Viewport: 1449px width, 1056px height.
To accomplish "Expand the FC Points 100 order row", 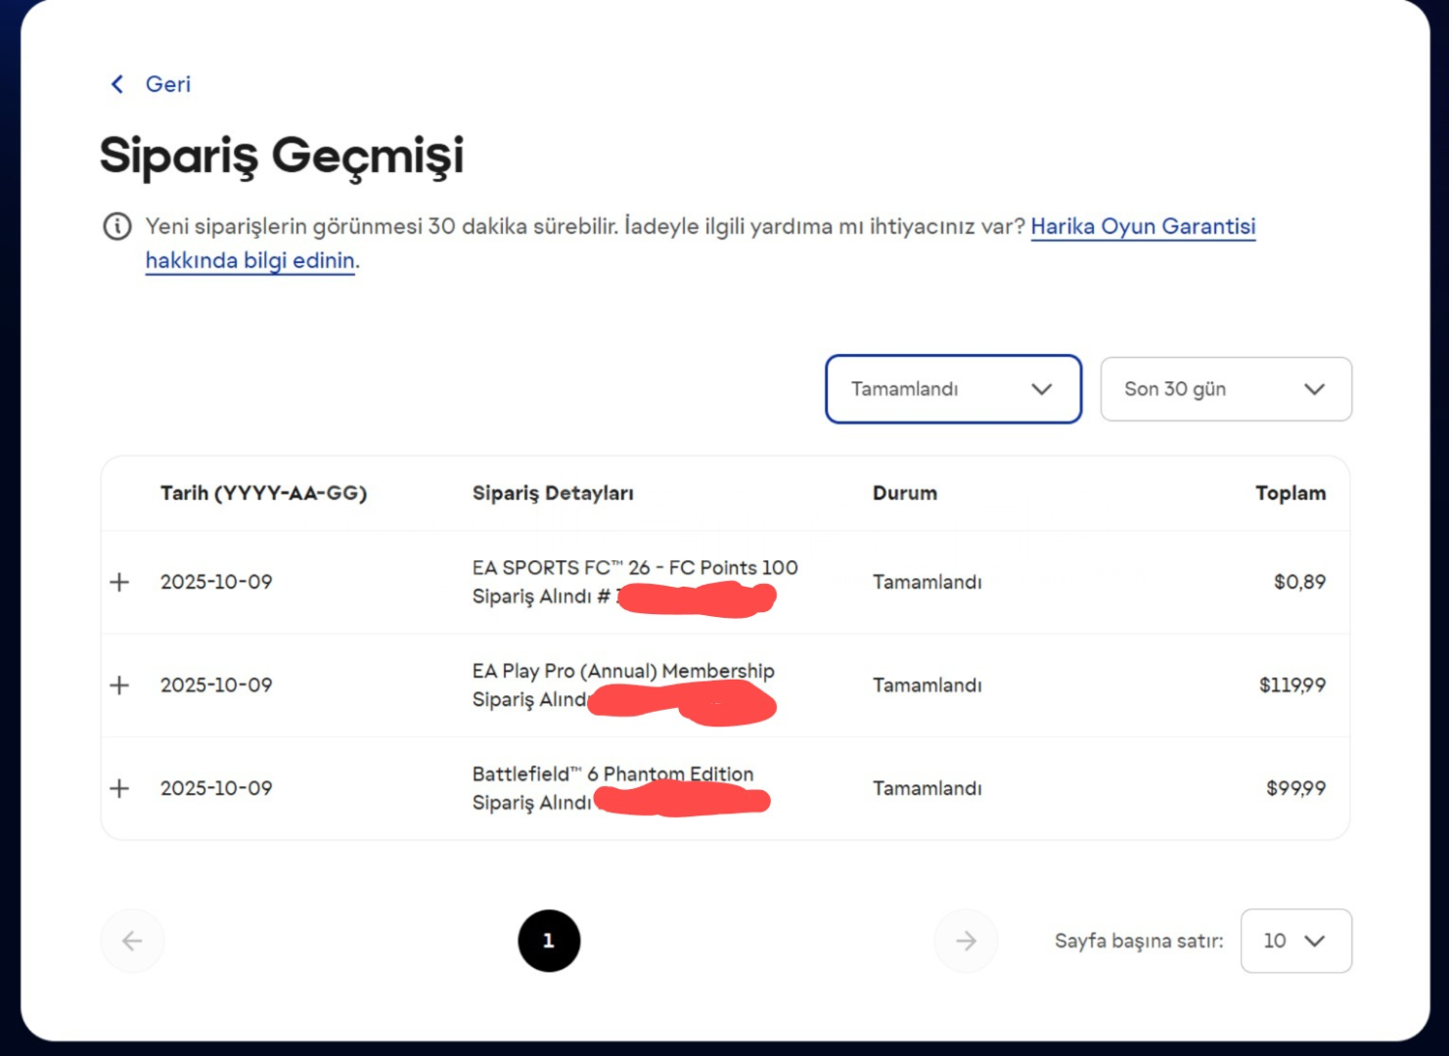I will coord(119,582).
